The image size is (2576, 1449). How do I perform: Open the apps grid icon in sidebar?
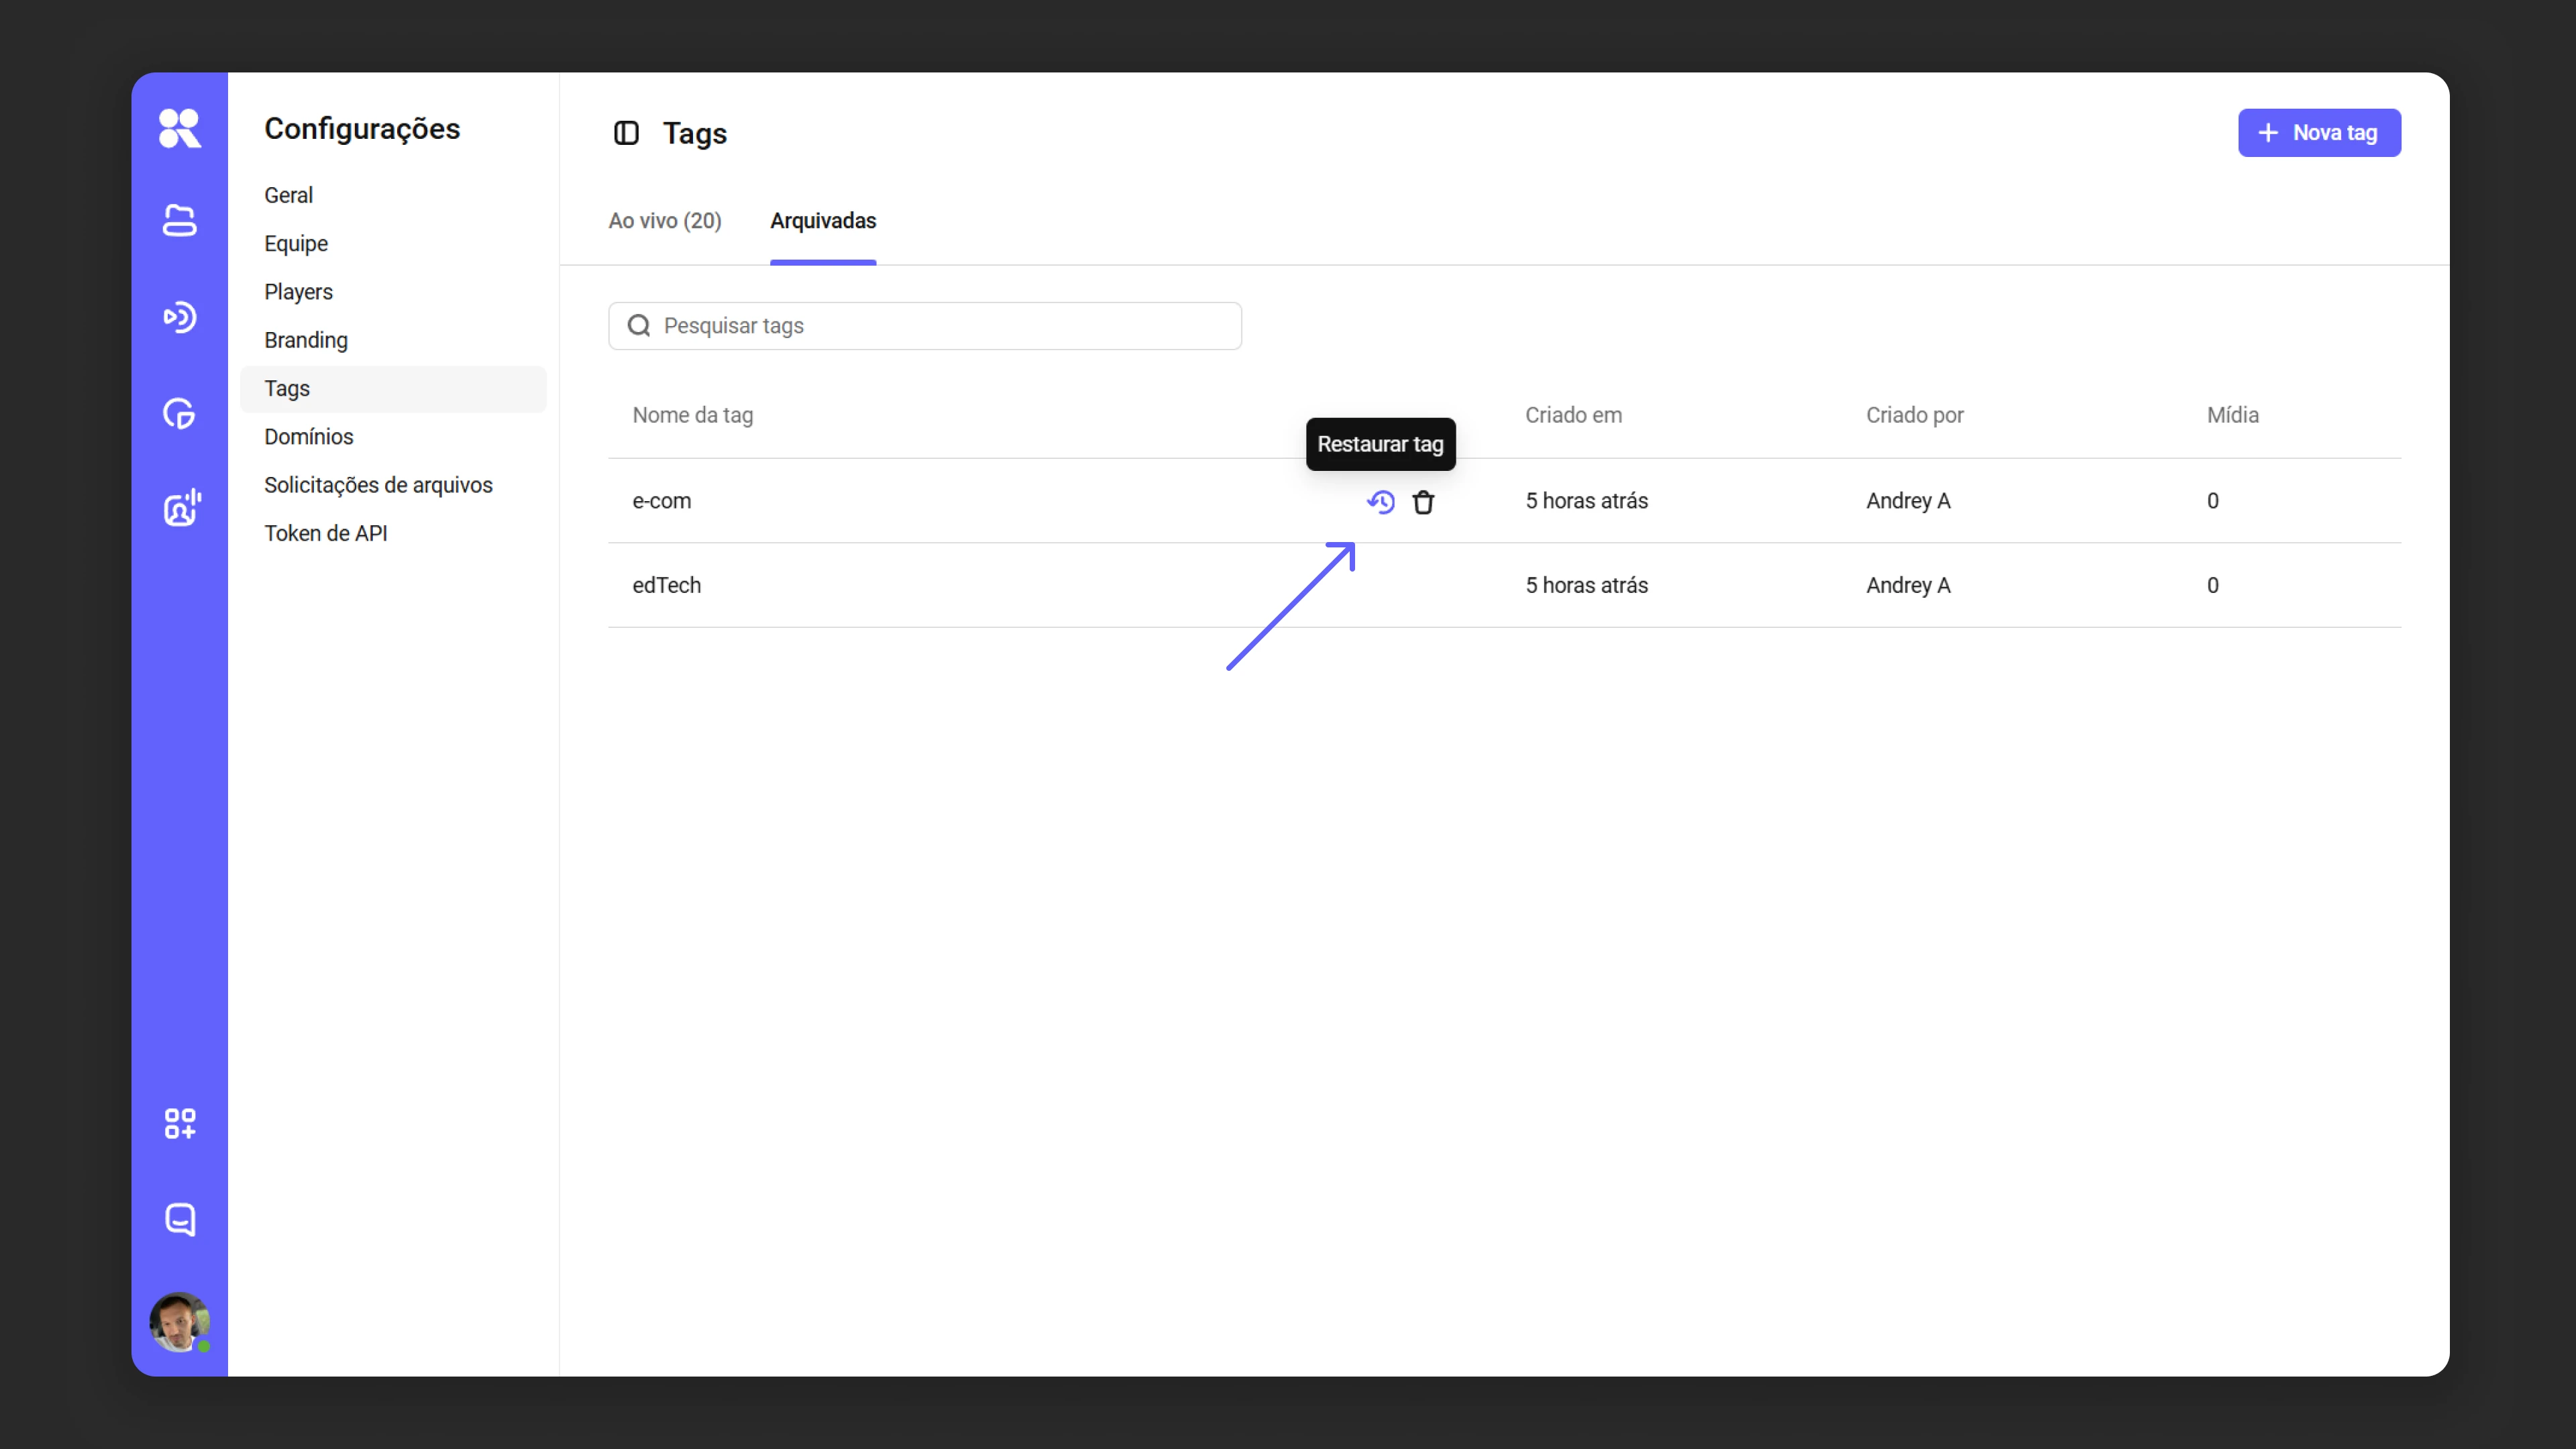(180, 1123)
